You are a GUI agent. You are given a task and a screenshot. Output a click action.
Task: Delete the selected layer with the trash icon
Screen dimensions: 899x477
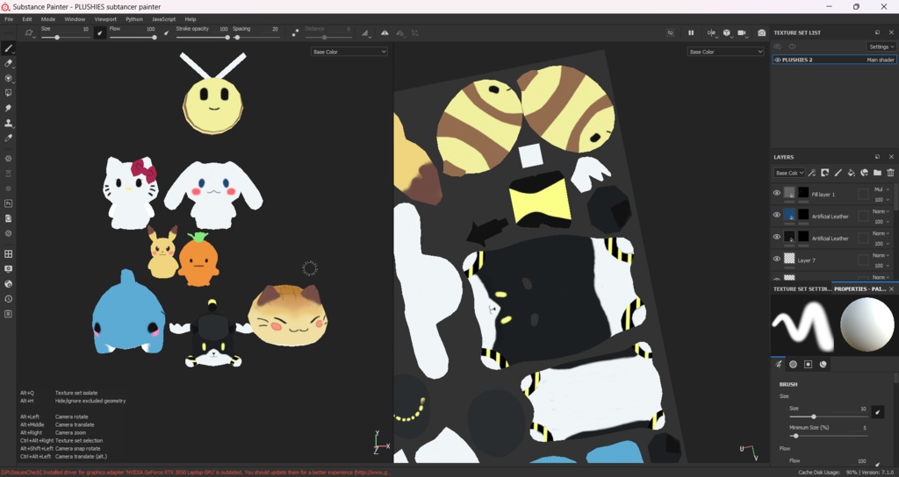[x=890, y=173]
